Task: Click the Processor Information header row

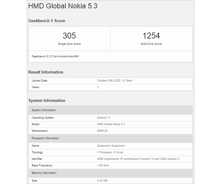Action: pyautogui.click(x=111, y=138)
